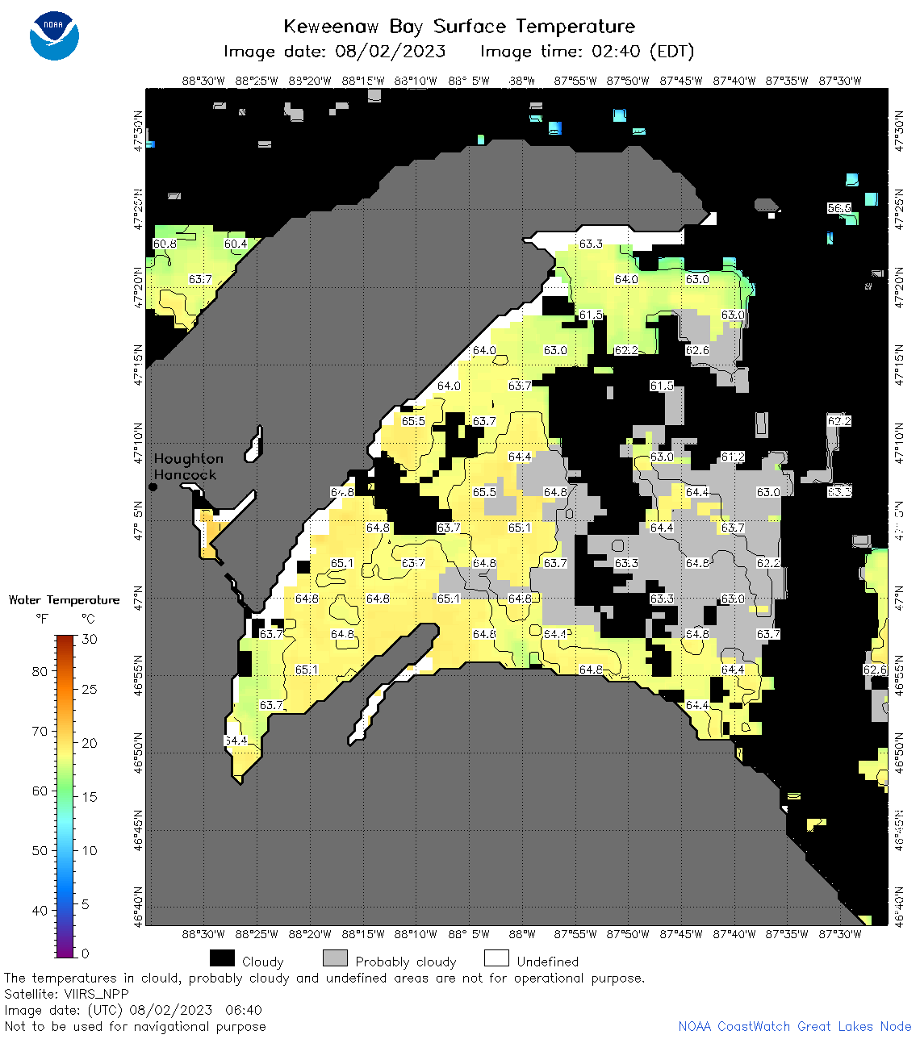Image resolution: width=920 pixels, height=1039 pixels.
Task: Click the °C unit label on scale
Action: click(88, 619)
